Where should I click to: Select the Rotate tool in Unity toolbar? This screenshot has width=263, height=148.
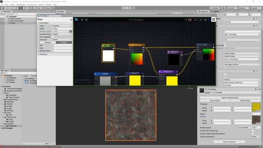[12, 8]
